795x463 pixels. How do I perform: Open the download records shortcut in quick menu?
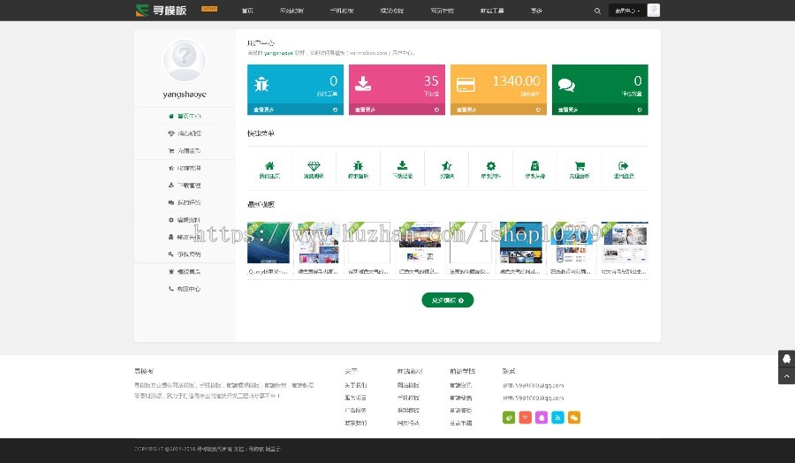(402, 170)
